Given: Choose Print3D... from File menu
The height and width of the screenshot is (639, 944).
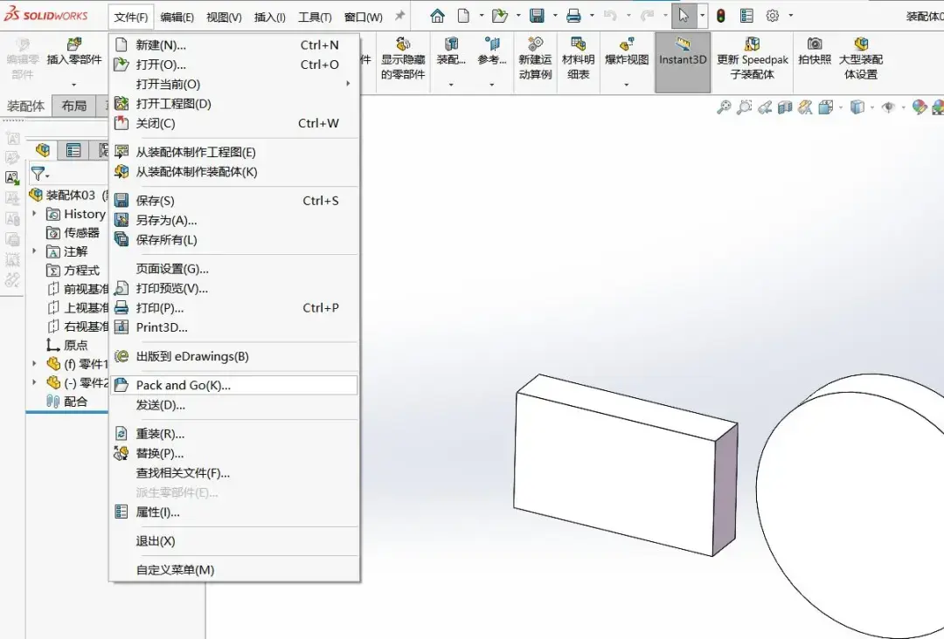Looking at the screenshot, I should [x=235, y=327].
